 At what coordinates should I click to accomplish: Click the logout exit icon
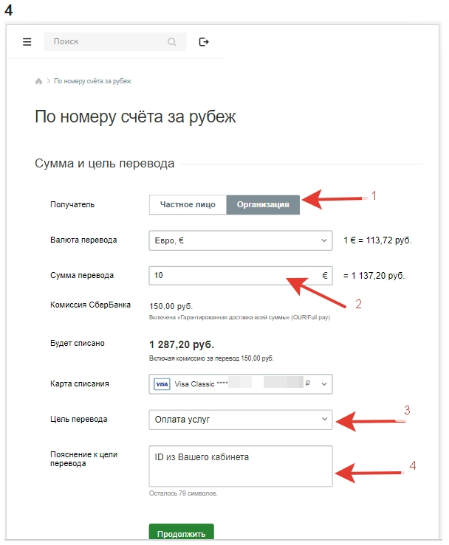(x=204, y=42)
